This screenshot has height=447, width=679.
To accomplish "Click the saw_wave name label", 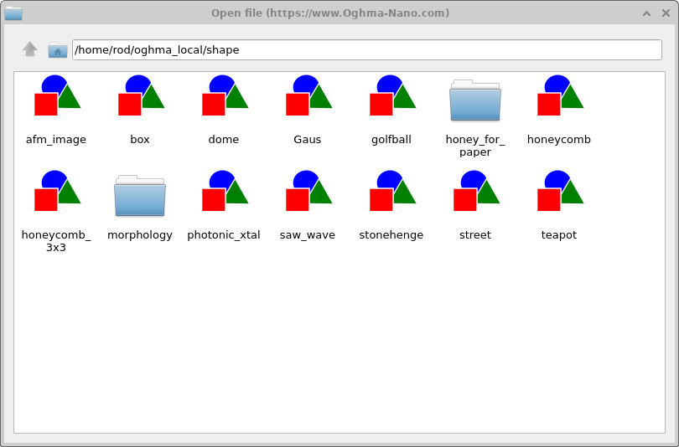I will tap(308, 235).
